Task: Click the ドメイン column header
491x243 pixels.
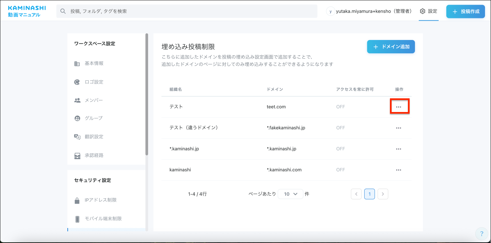Action: (275, 89)
